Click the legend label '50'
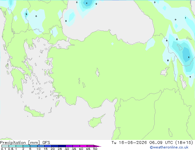 pos(95,149)
